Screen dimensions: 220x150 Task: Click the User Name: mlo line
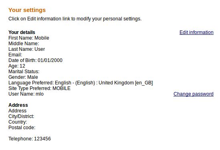coord(26,94)
